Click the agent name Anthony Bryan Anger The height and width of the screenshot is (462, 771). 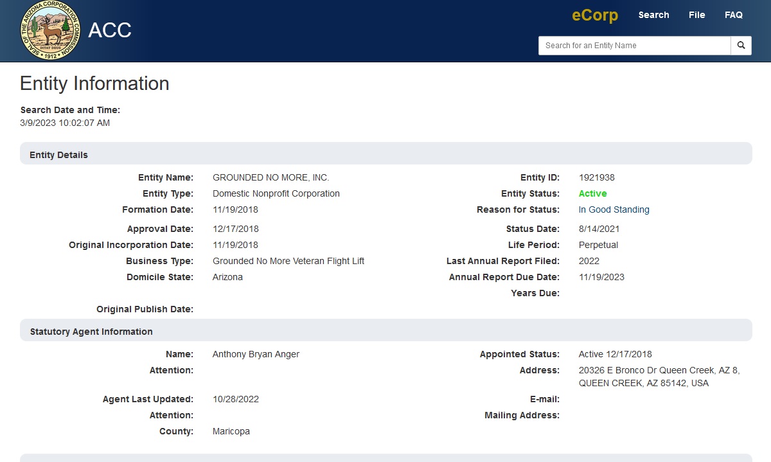pos(256,354)
